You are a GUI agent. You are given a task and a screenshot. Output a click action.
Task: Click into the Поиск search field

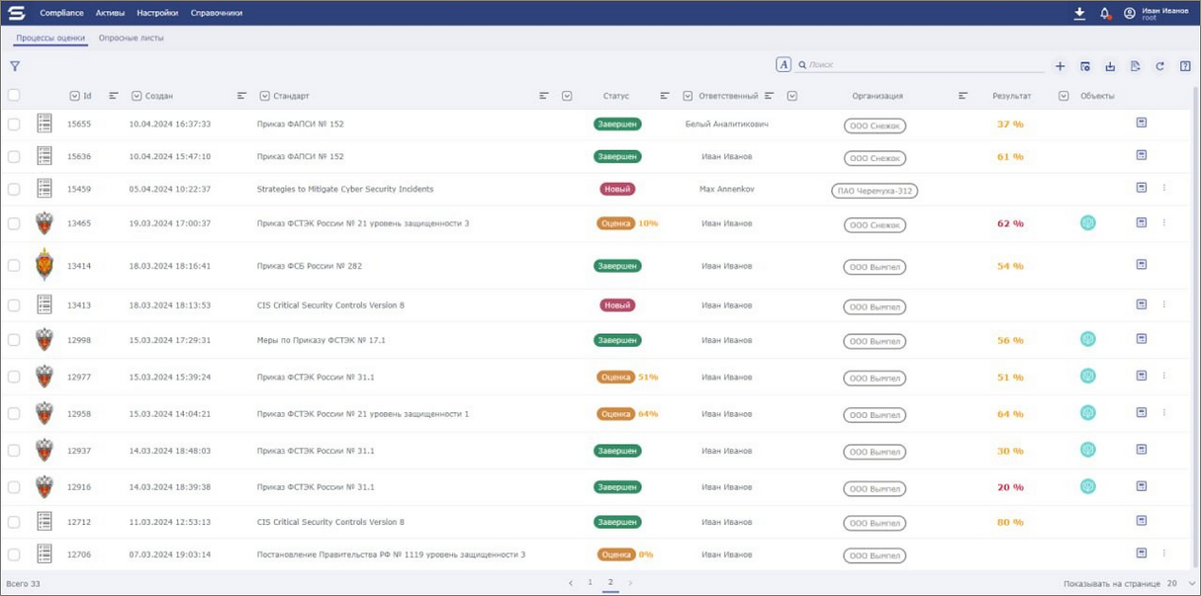click(920, 65)
